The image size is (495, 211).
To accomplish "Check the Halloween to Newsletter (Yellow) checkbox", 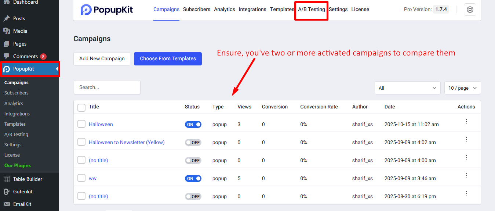I will pos(81,142).
